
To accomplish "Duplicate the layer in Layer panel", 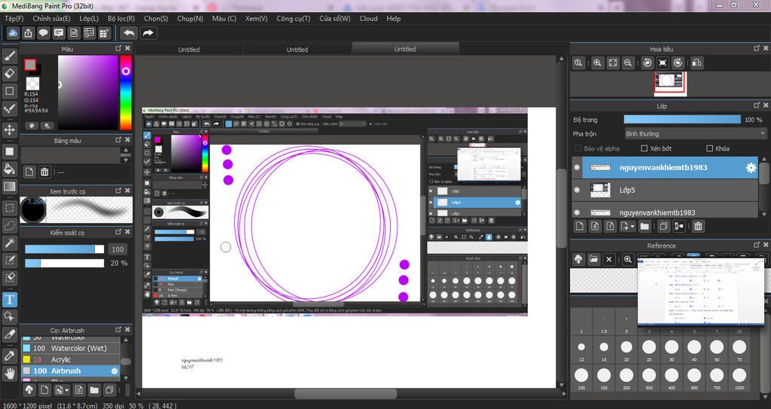I will [x=663, y=227].
